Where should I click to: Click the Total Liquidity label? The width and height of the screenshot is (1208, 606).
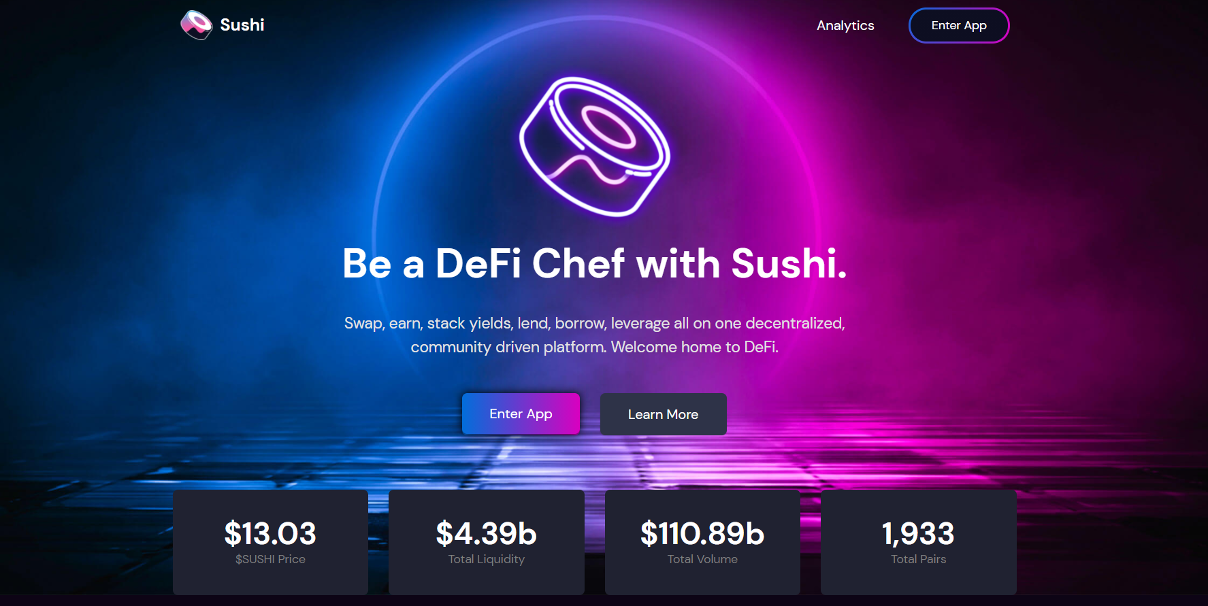click(x=486, y=559)
